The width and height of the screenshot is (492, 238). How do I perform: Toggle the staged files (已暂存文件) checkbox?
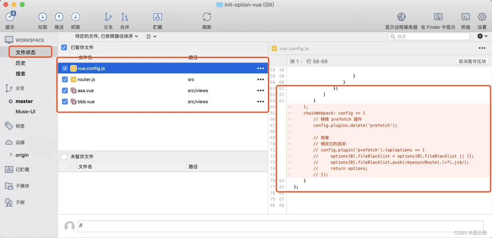64,47
